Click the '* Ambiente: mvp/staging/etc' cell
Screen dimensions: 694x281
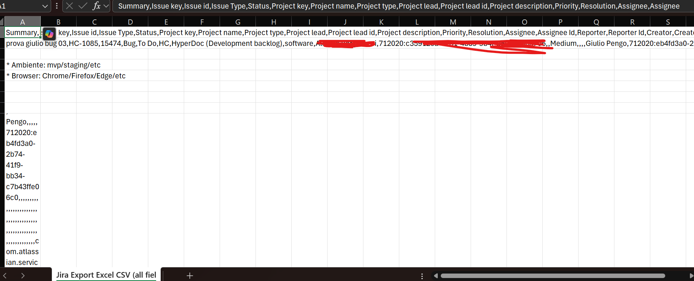(x=22, y=65)
